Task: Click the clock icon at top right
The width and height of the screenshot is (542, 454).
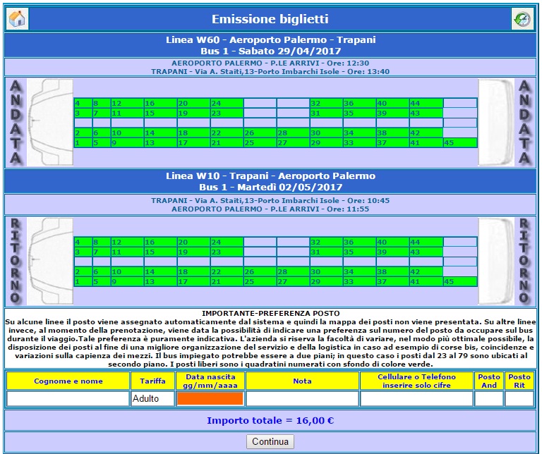Action: point(522,19)
